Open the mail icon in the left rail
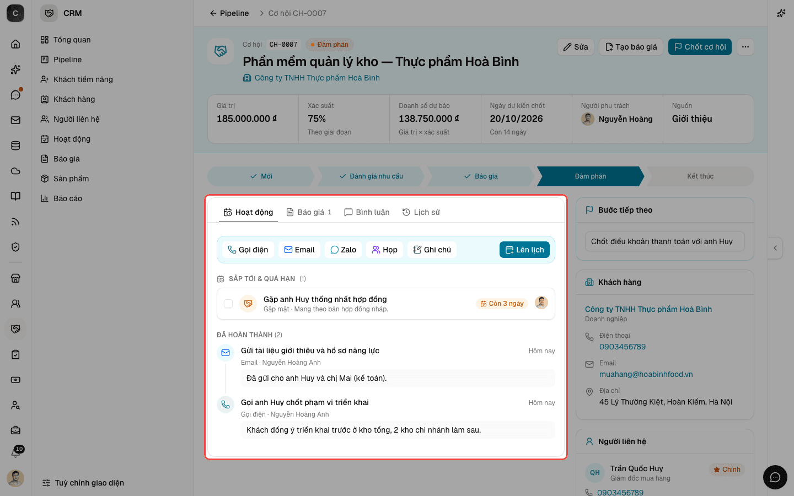This screenshot has height=496, width=794. point(15,120)
